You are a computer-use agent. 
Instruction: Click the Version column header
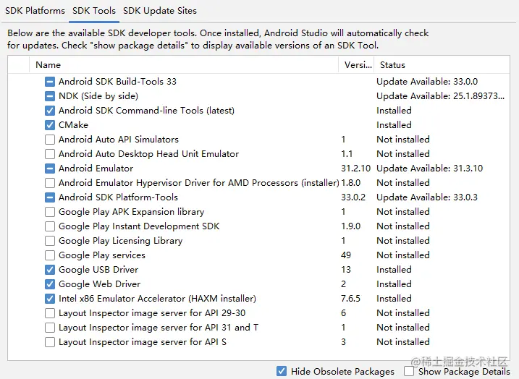356,65
